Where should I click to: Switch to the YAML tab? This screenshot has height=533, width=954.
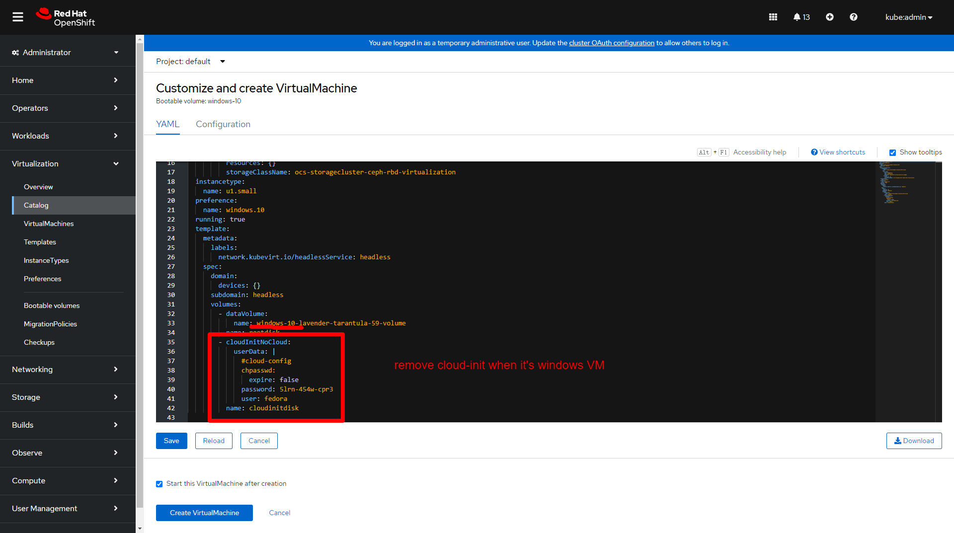pos(168,124)
